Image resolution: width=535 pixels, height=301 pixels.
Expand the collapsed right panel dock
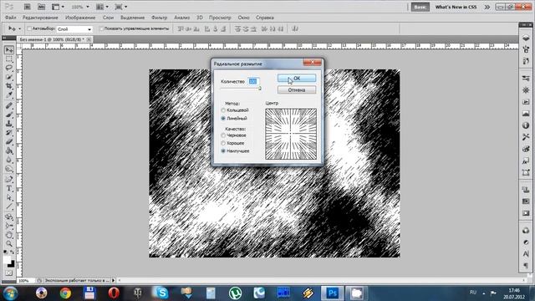(x=525, y=25)
